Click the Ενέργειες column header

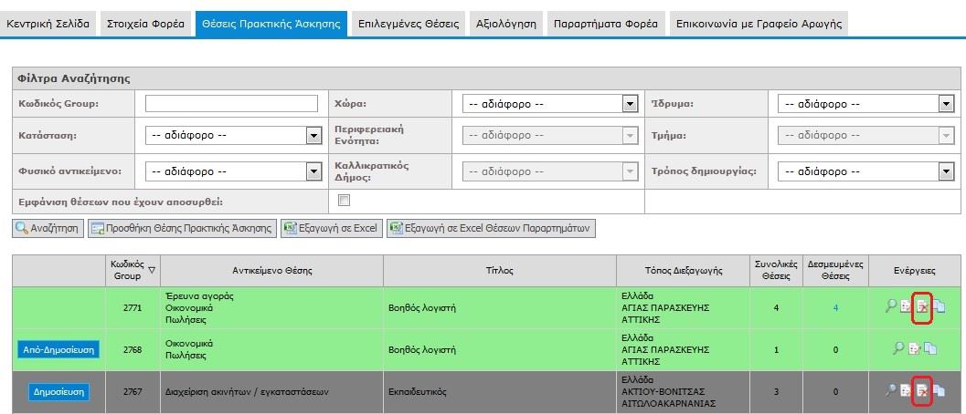914,270
